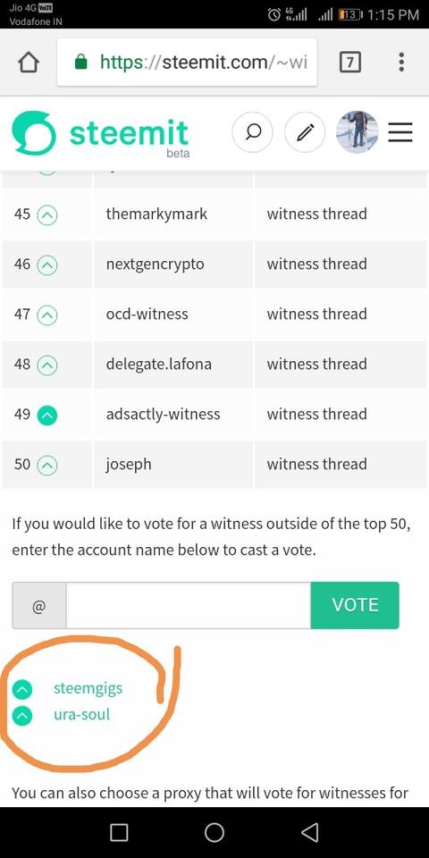429x858 pixels.
Task: Focus the witness account name field
Action: 189,605
